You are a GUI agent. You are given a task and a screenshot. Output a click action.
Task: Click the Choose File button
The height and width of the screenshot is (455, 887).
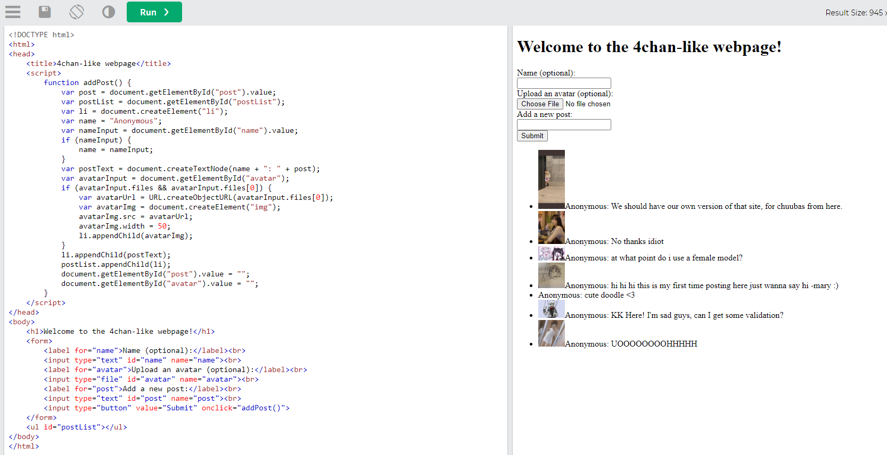[540, 104]
